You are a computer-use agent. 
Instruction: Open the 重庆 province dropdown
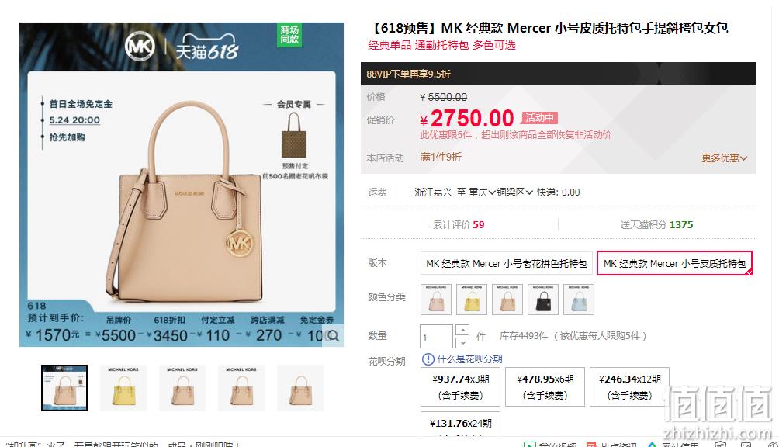[482, 192]
